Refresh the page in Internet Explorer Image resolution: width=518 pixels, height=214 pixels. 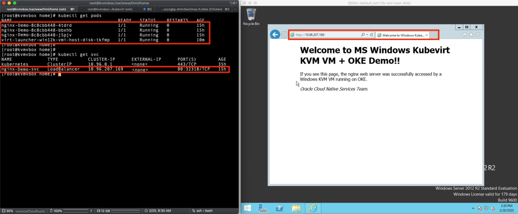click(371, 35)
